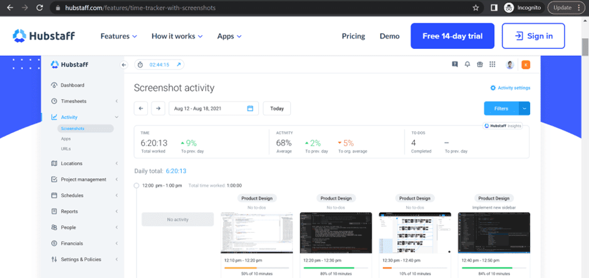Click the browser back arrow
The height and width of the screenshot is (278, 589).
click(x=10, y=8)
